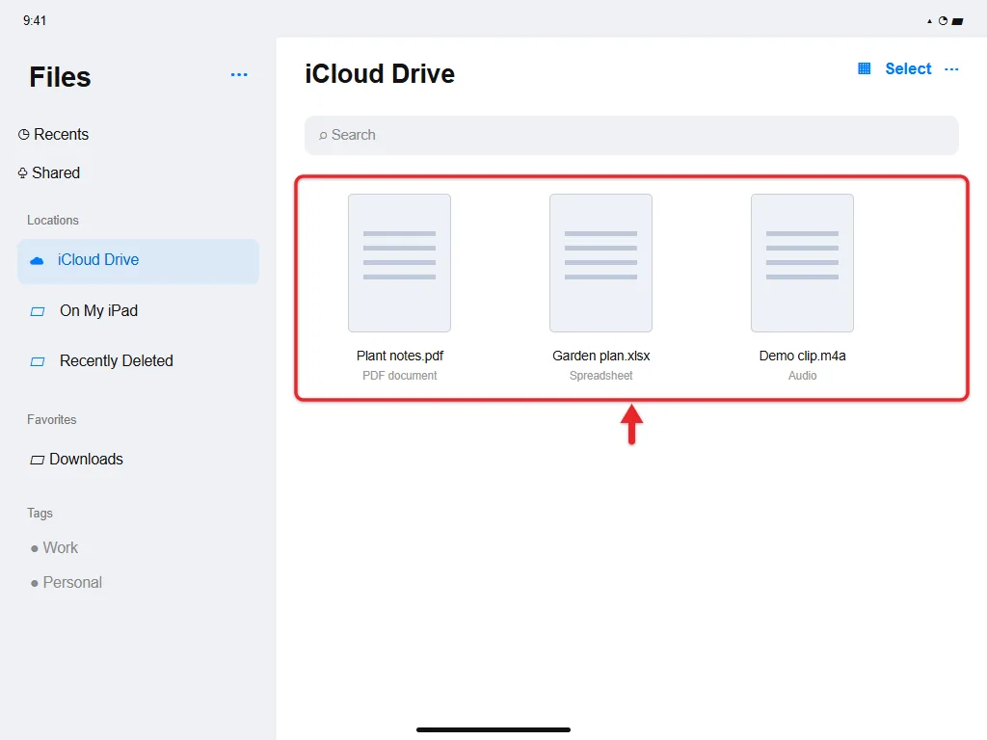Click the Downloads folder icon
Viewport: 987px width, 740px height.
[38, 460]
